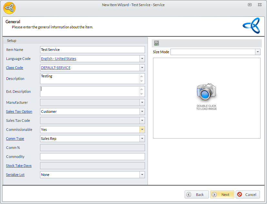Focus the Commodity text field
This screenshot has height=204, width=267.
coord(92,157)
